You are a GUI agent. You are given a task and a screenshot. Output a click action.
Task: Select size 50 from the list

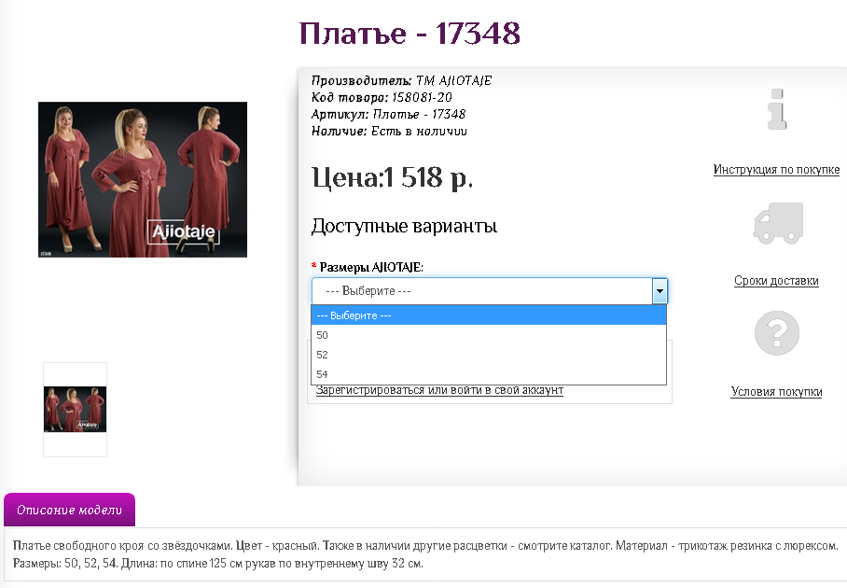[x=488, y=335]
